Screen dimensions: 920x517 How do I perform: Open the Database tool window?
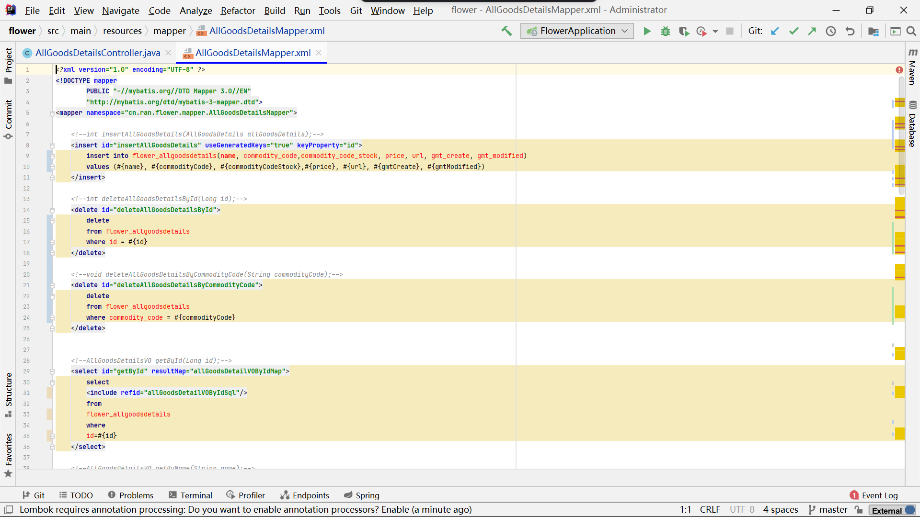click(912, 124)
